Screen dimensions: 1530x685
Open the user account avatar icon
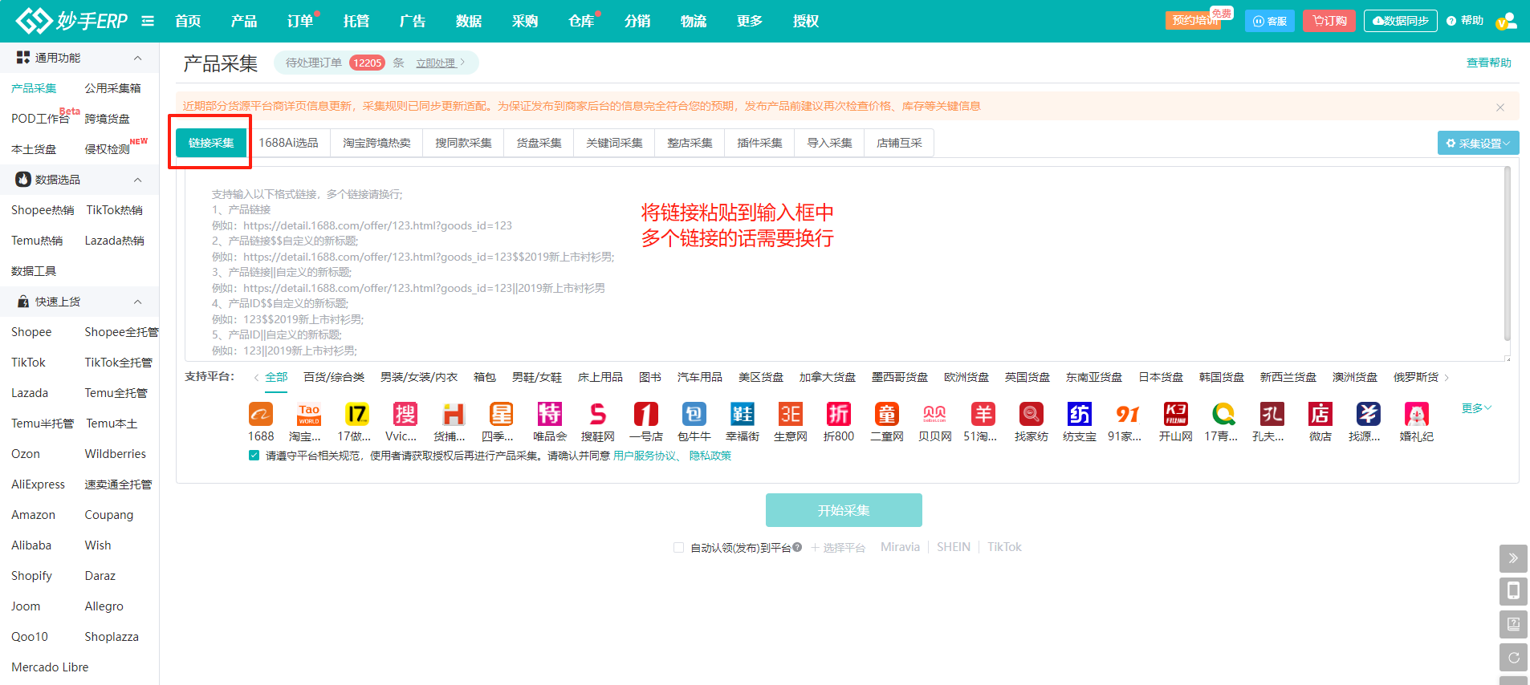click(1507, 21)
